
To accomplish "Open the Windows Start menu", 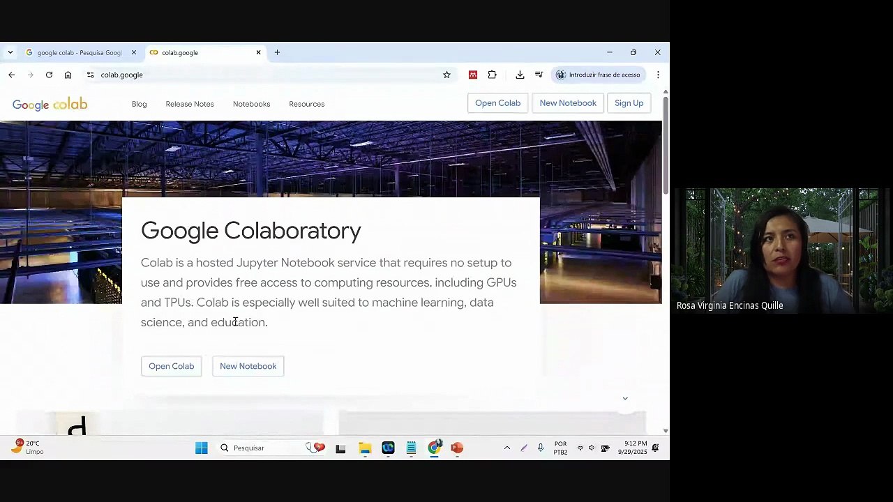I will click(x=201, y=448).
